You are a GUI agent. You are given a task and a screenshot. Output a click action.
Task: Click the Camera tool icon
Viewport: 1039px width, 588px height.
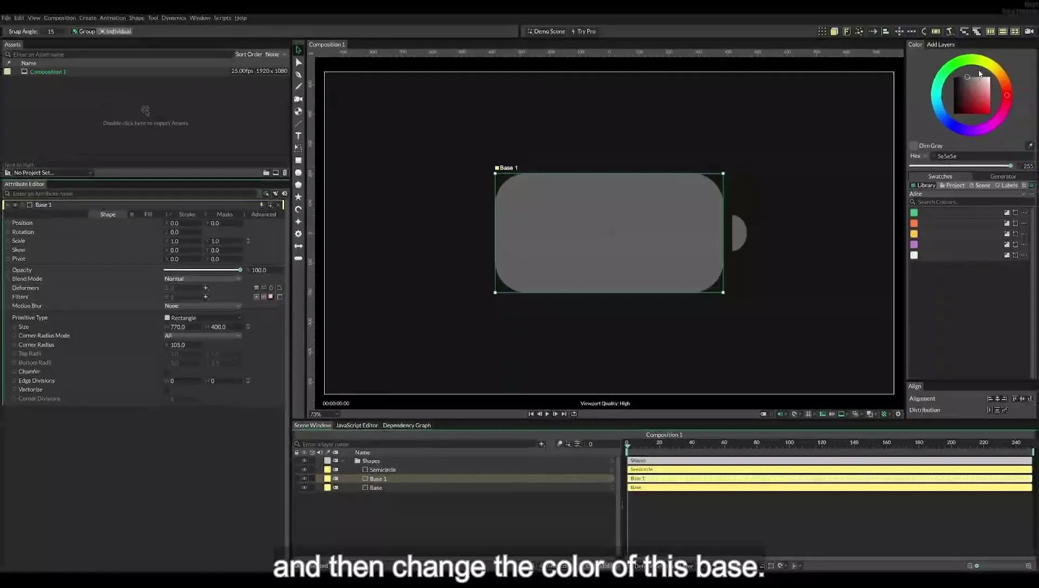pos(298,99)
